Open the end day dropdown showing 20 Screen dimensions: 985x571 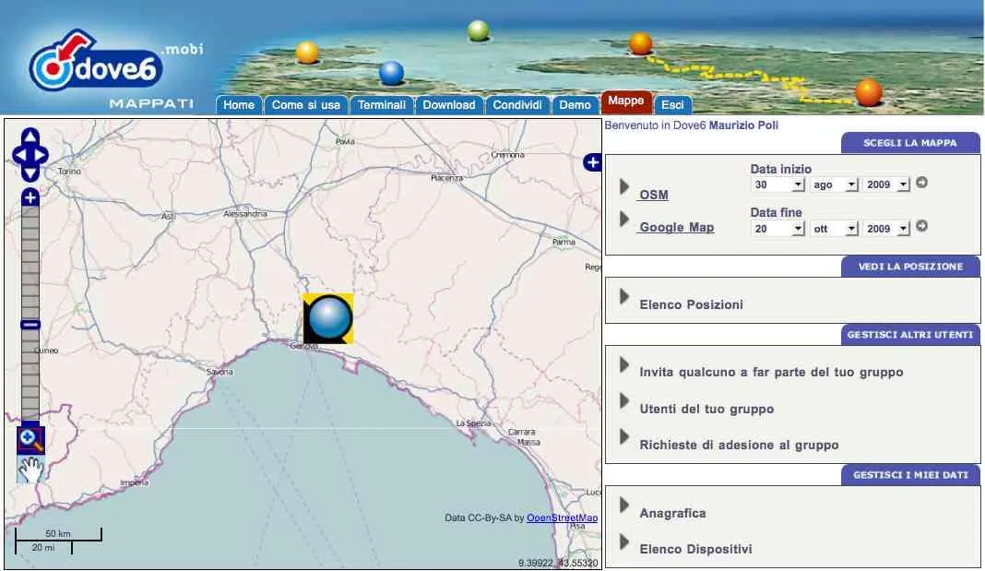coord(777,229)
